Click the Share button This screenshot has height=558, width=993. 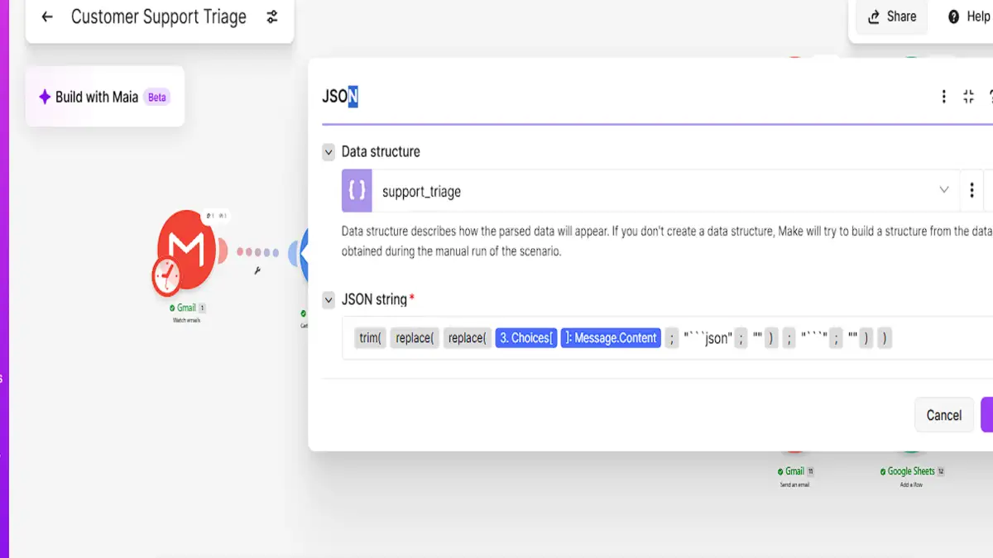click(891, 17)
